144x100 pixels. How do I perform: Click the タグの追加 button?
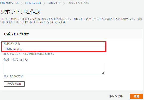tap(14, 84)
